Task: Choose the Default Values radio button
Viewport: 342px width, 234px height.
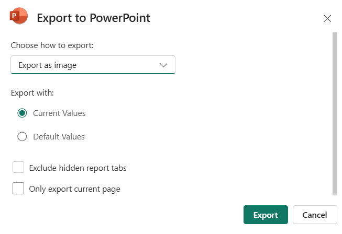Action: click(x=22, y=137)
